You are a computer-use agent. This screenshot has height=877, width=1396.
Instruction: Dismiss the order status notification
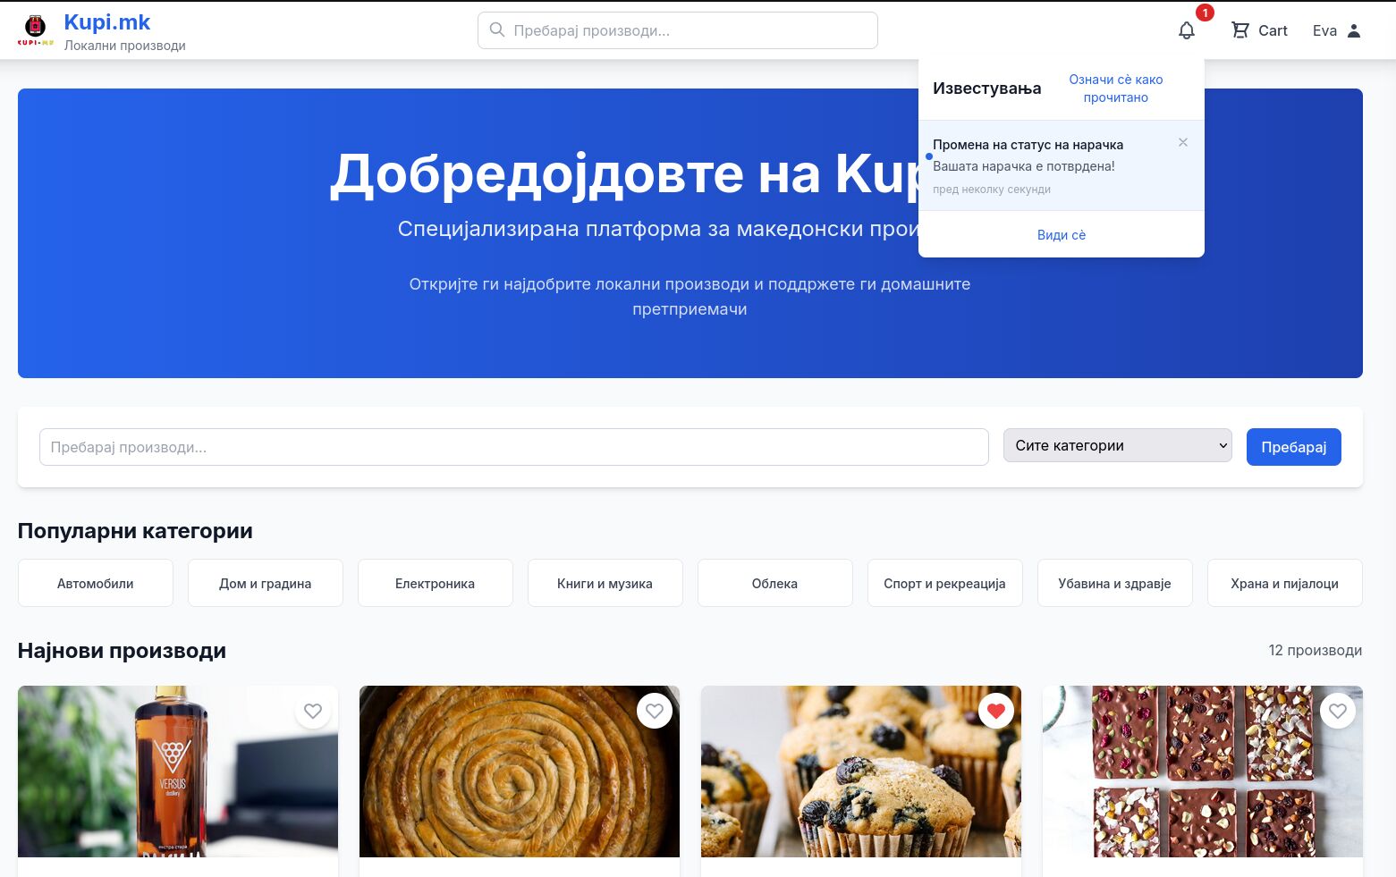coord(1183,143)
